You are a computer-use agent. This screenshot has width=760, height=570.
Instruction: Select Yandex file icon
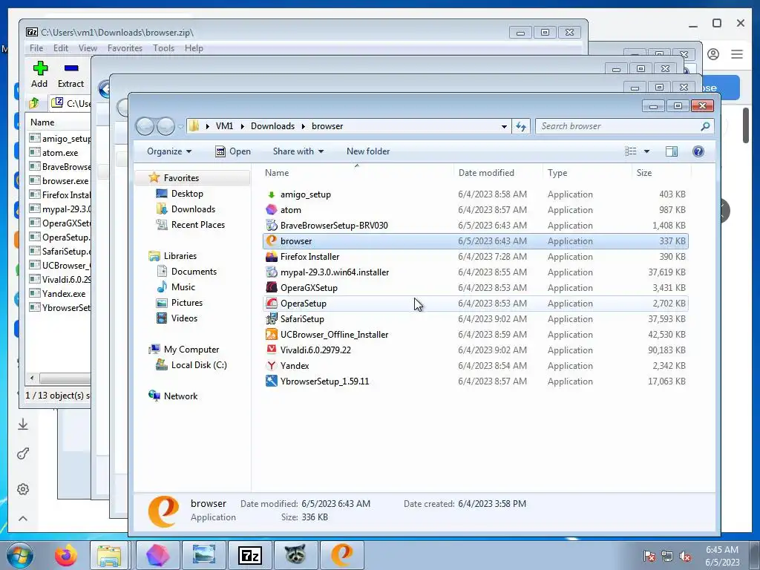272,365
